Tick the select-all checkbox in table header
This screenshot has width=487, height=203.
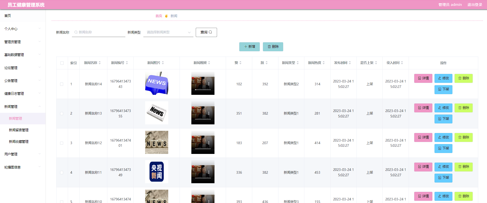tap(62, 63)
